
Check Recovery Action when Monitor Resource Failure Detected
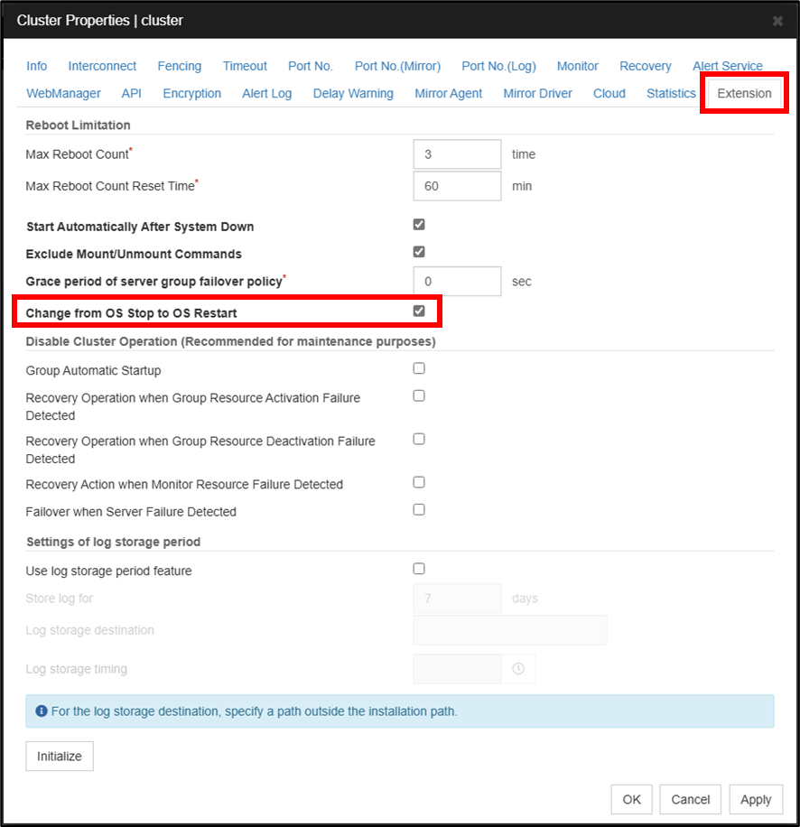(419, 482)
